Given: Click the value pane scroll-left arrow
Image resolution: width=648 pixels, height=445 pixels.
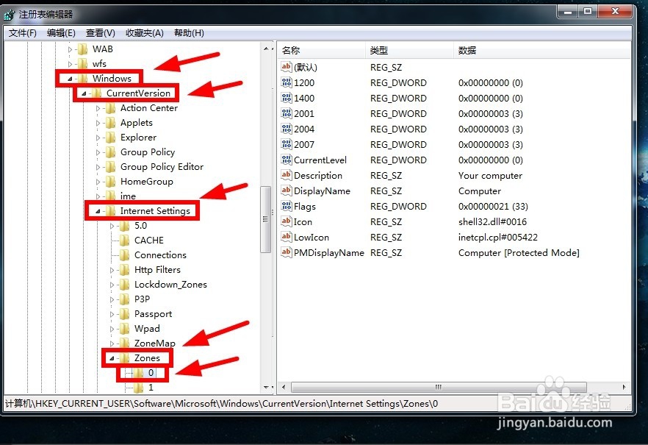Looking at the screenshot, I should tap(284, 388).
